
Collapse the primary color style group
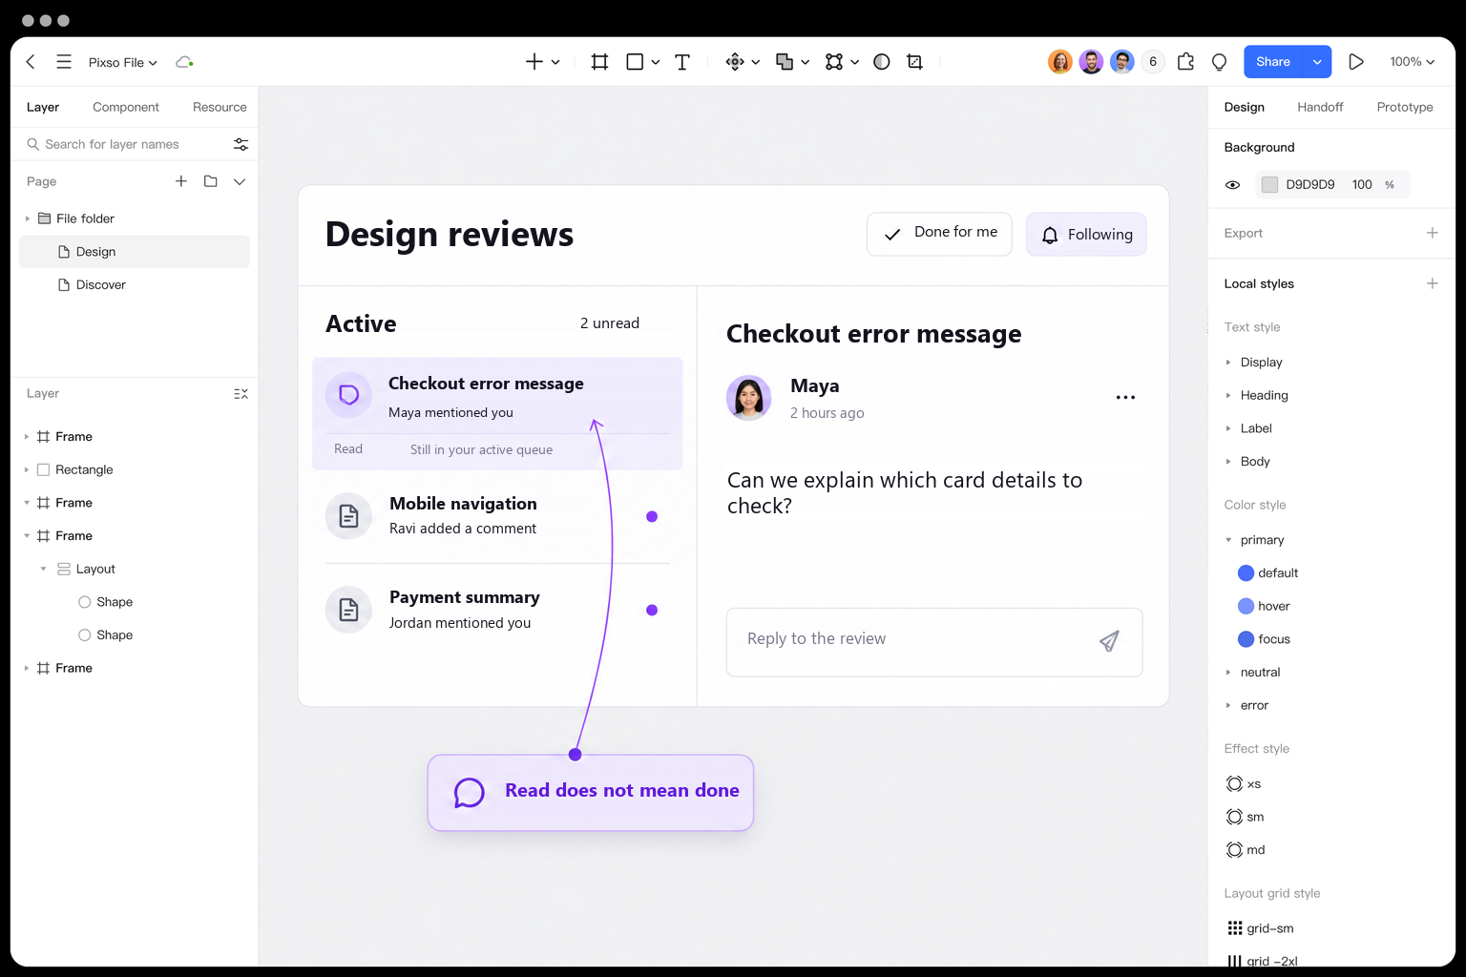(1228, 540)
